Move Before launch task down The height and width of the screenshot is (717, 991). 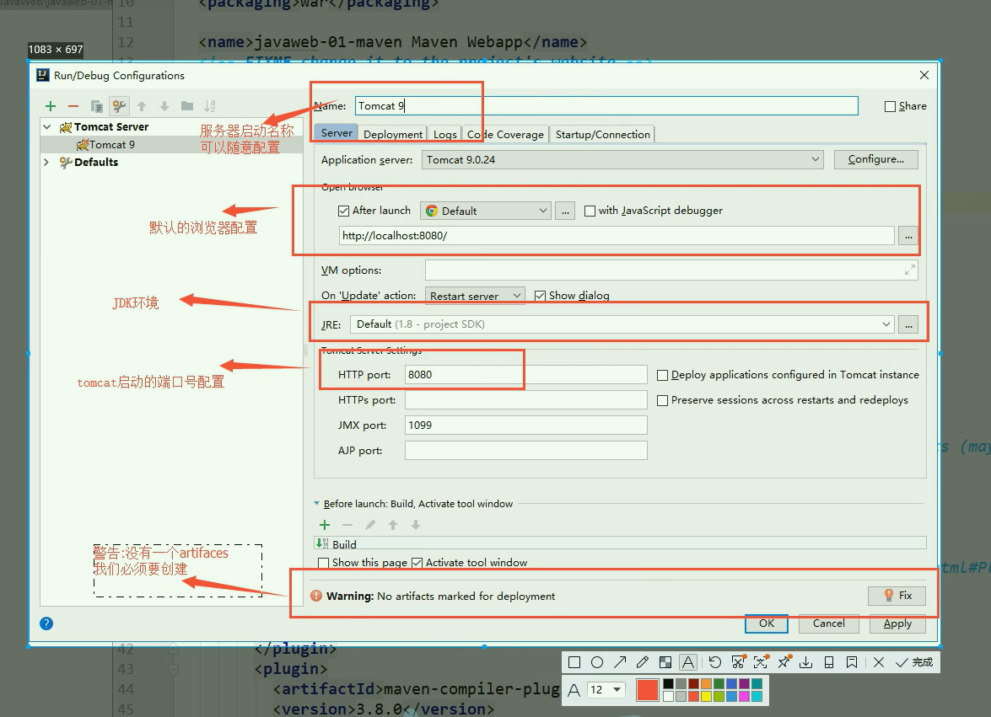pos(415,525)
